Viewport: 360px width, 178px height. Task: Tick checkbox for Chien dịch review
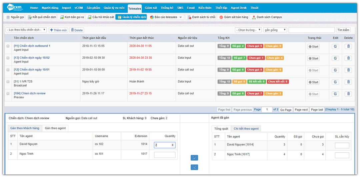[x=8, y=94]
